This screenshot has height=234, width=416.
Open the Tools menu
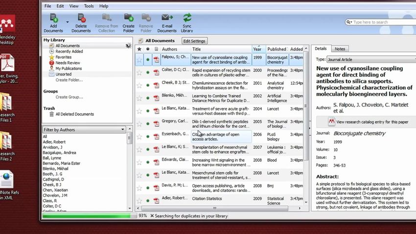tap(89, 6)
